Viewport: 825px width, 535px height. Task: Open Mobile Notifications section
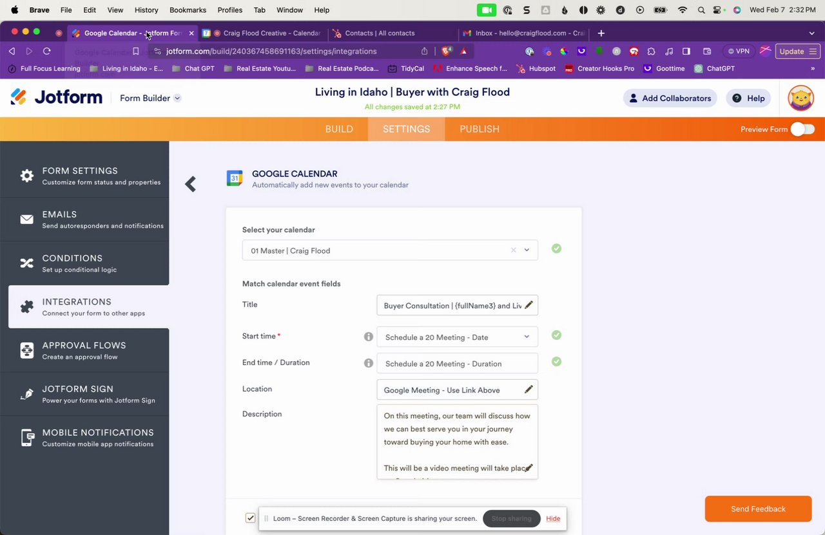(x=84, y=438)
